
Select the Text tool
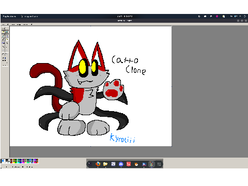(x=7, y=43)
